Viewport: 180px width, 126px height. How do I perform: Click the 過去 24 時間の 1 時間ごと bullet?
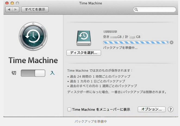99,77
